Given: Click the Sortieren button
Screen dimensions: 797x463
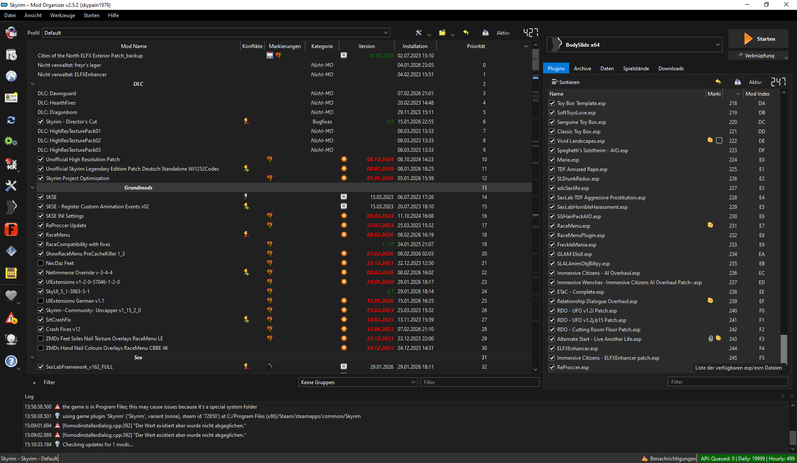Looking at the screenshot, I should [565, 82].
